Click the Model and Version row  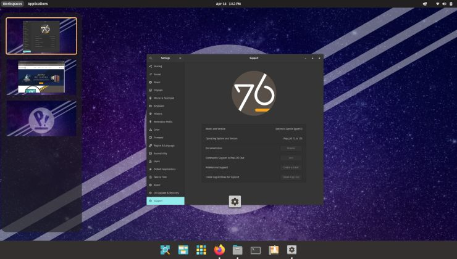pyautogui.click(x=254, y=129)
